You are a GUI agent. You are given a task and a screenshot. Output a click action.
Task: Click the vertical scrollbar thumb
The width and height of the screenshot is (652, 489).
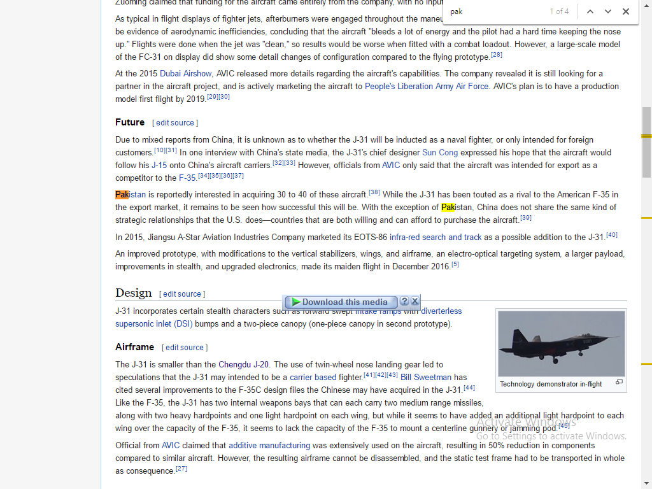646,142
